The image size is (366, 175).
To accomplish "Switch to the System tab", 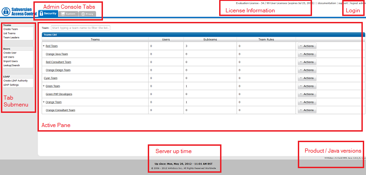I will pyautogui.click(x=68, y=14).
